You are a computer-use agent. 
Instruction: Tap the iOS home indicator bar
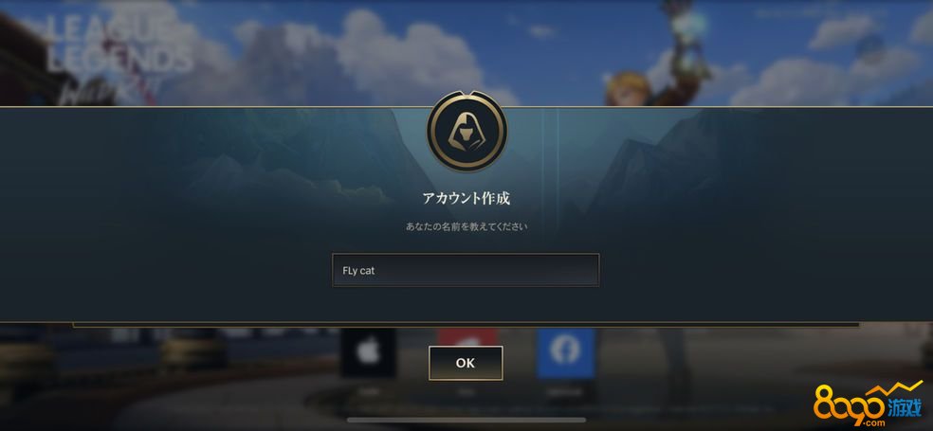tap(466, 420)
